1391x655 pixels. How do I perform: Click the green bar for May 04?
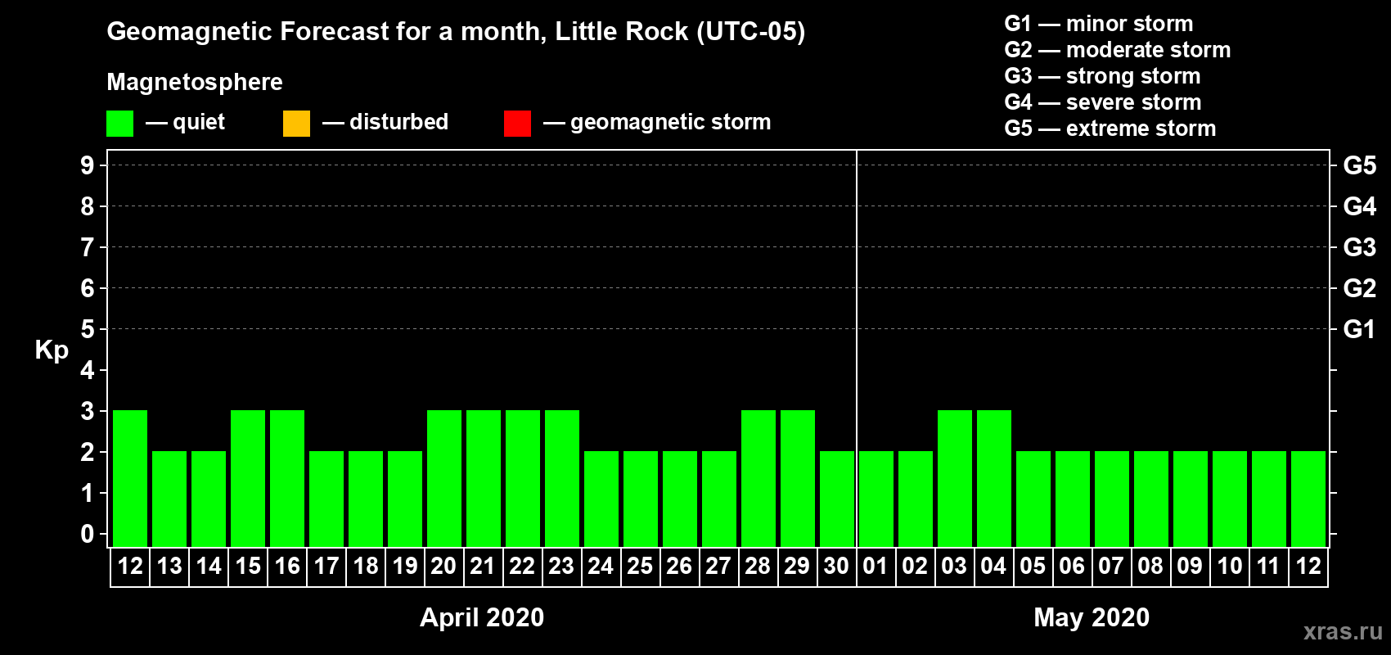[994, 478]
